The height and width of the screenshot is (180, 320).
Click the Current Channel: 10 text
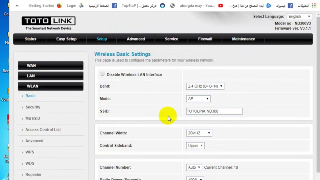[221, 167]
